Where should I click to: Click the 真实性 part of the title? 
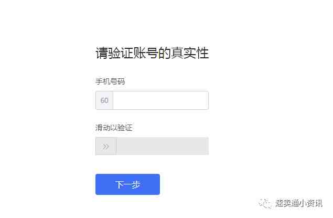point(190,53)
